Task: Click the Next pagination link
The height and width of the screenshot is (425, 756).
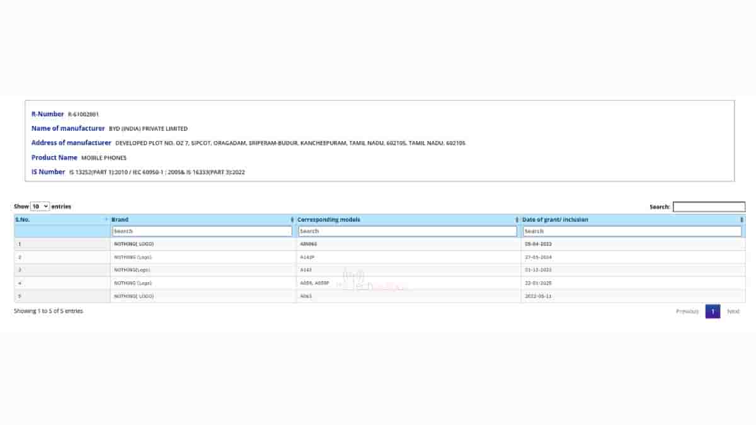Action: 733,312
